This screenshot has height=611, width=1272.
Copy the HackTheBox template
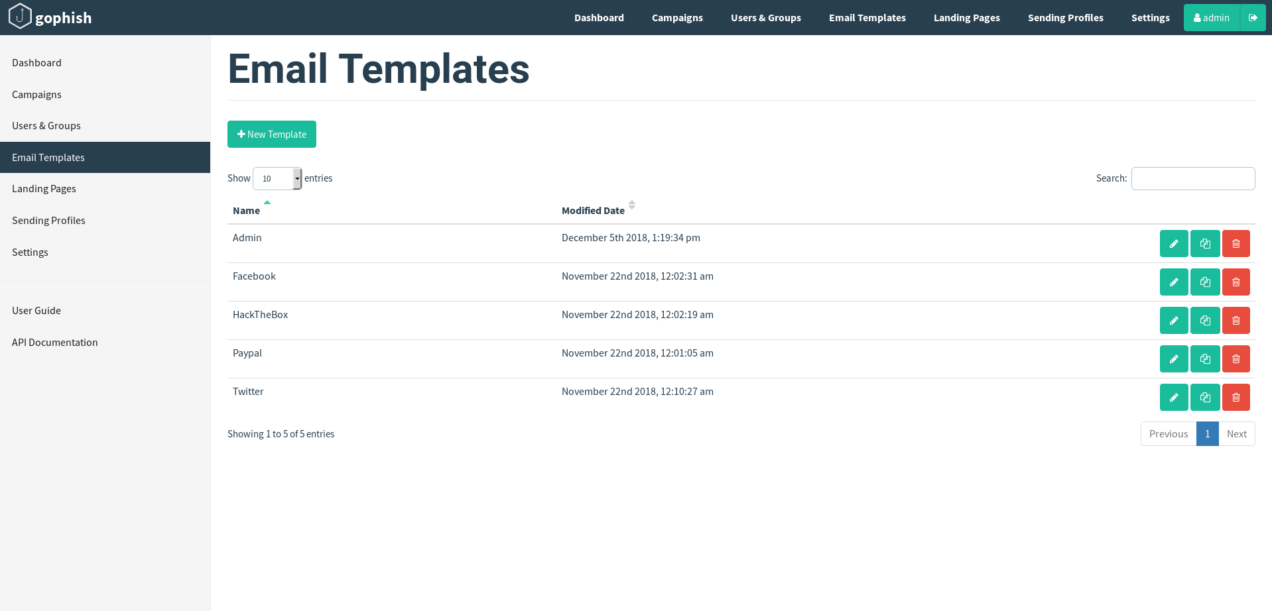pyautogui.click(x=1204, y=321)
